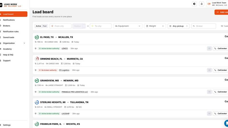Screen dimensions: 228x128
Task: Select the Past loads tab
Action: 45,26
